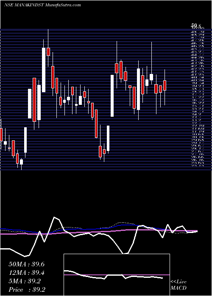Viewport: 212px width, 296px height.
Task: Click the 12MA : 39.4 value
Action: [x=26, y=273]
